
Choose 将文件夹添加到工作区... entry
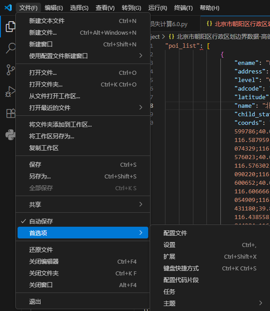click(83, 124)
